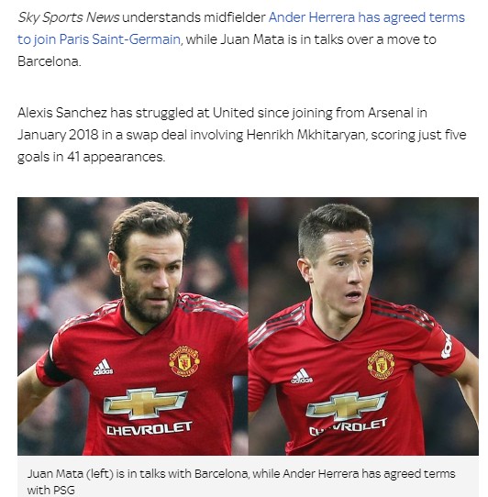
Task: Click the 'to join Paris Saint-Germain' link text
Action: 99,39
